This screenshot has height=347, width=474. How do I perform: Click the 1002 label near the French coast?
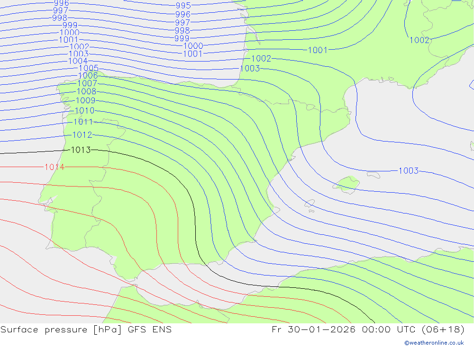(261, 58)
